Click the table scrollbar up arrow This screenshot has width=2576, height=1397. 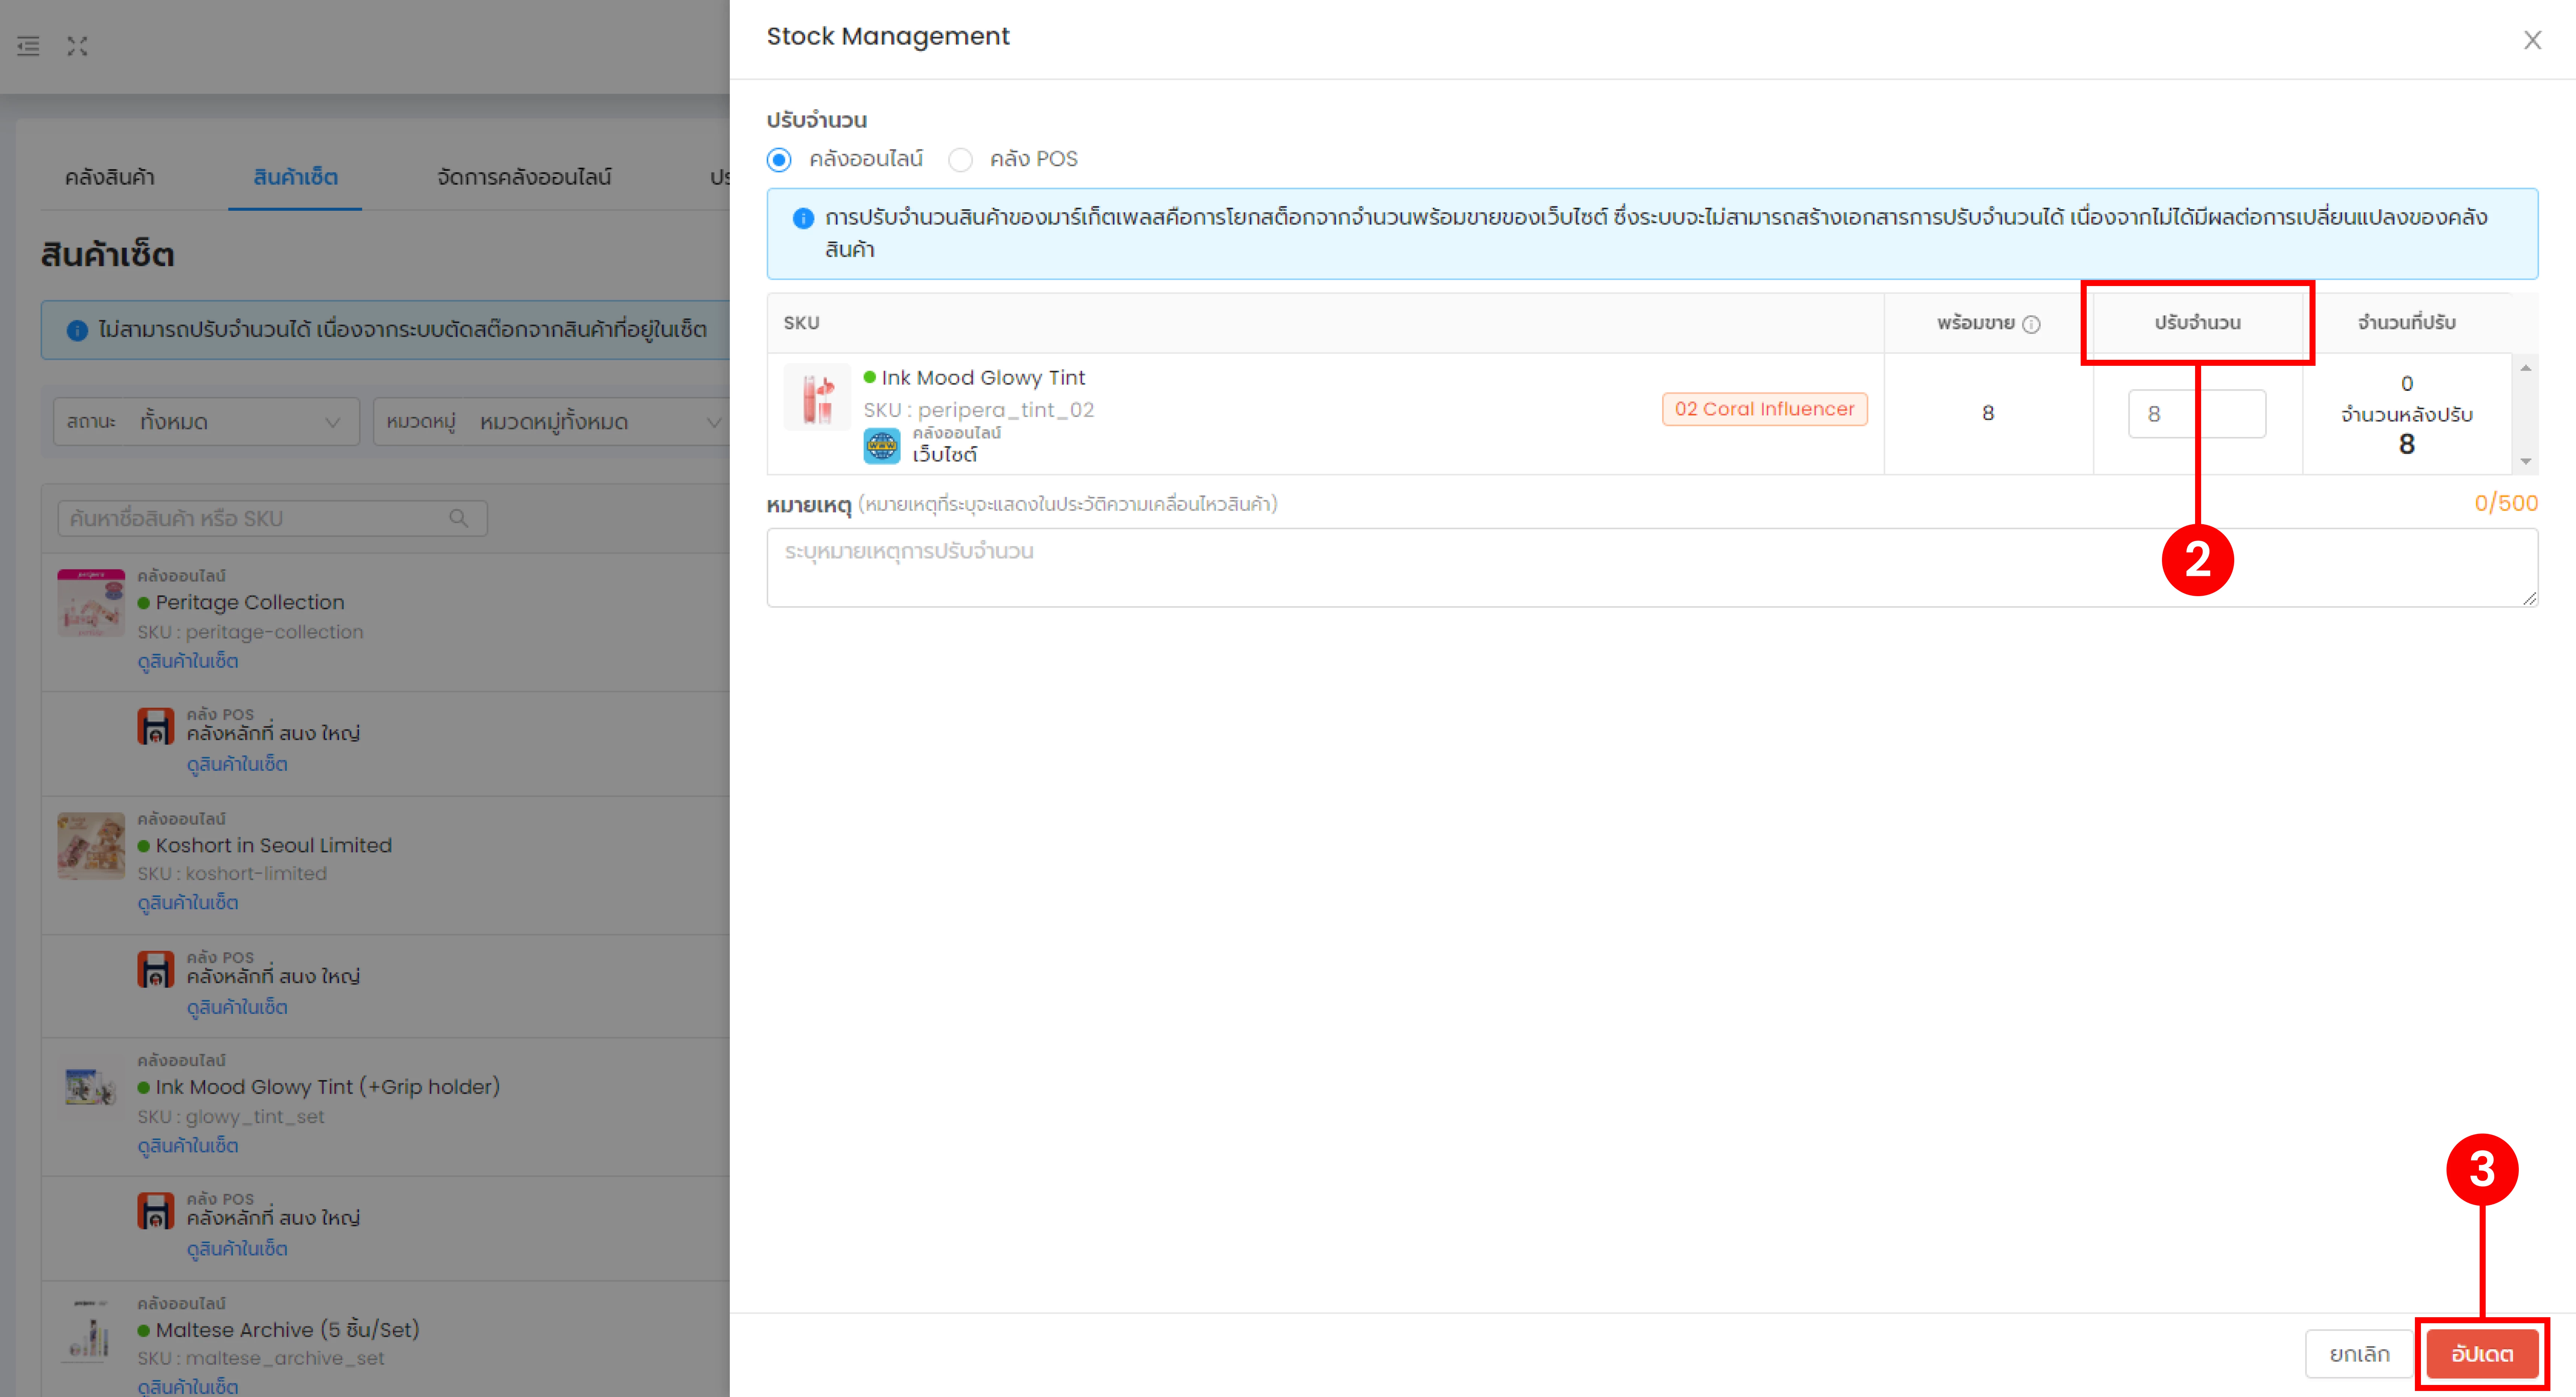click(2526, 369)
